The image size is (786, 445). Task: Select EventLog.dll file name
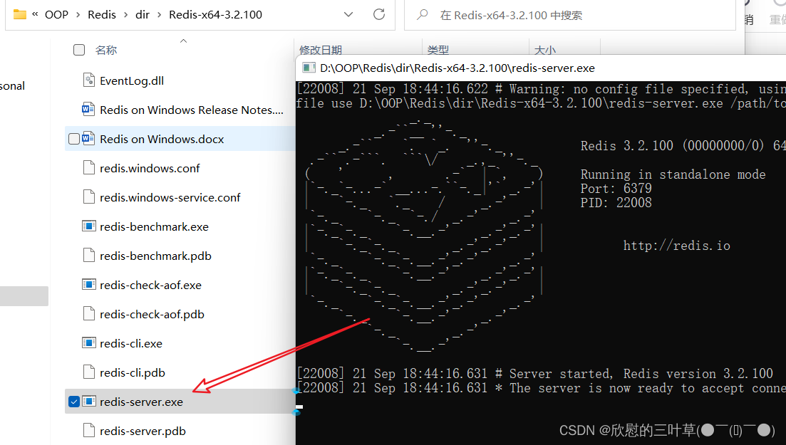[x=132, y=80]
